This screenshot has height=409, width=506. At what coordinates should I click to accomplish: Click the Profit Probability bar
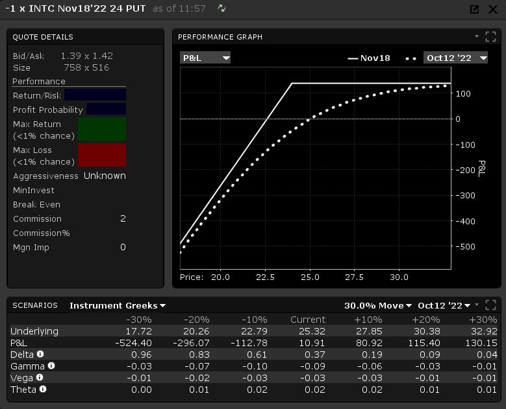(x=106, y=109)
